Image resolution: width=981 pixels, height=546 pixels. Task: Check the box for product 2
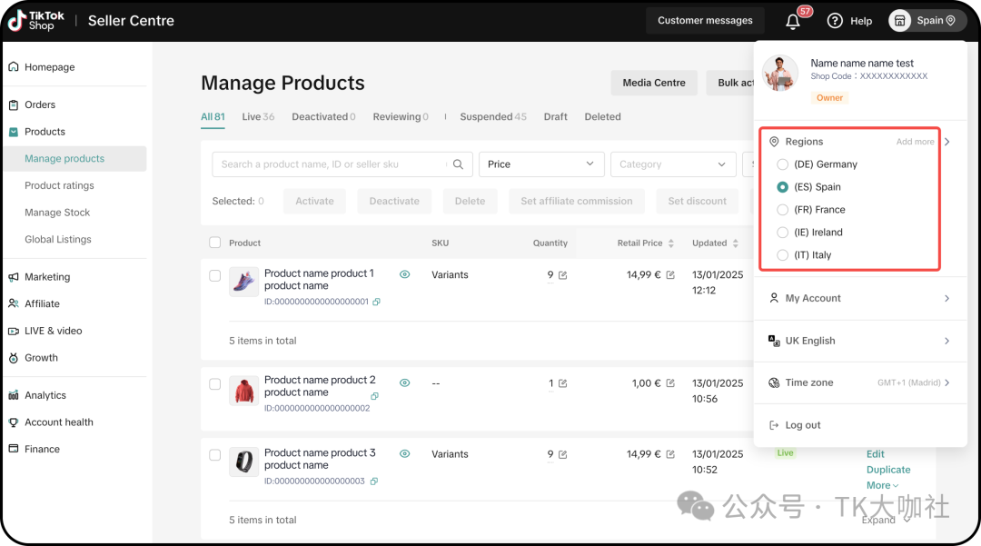(x=214, y=384)
